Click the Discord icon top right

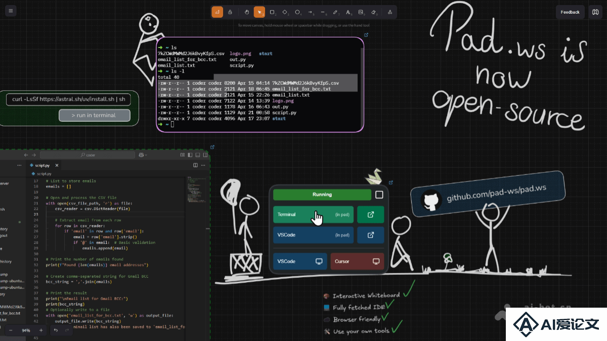(594, 12)
